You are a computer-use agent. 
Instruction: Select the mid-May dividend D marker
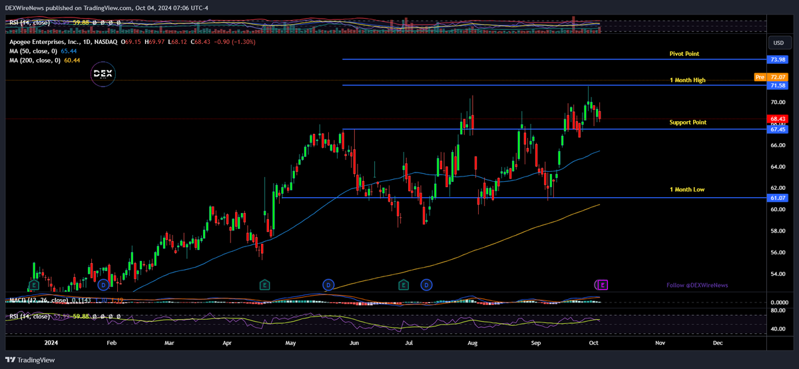tap(328, 285)
